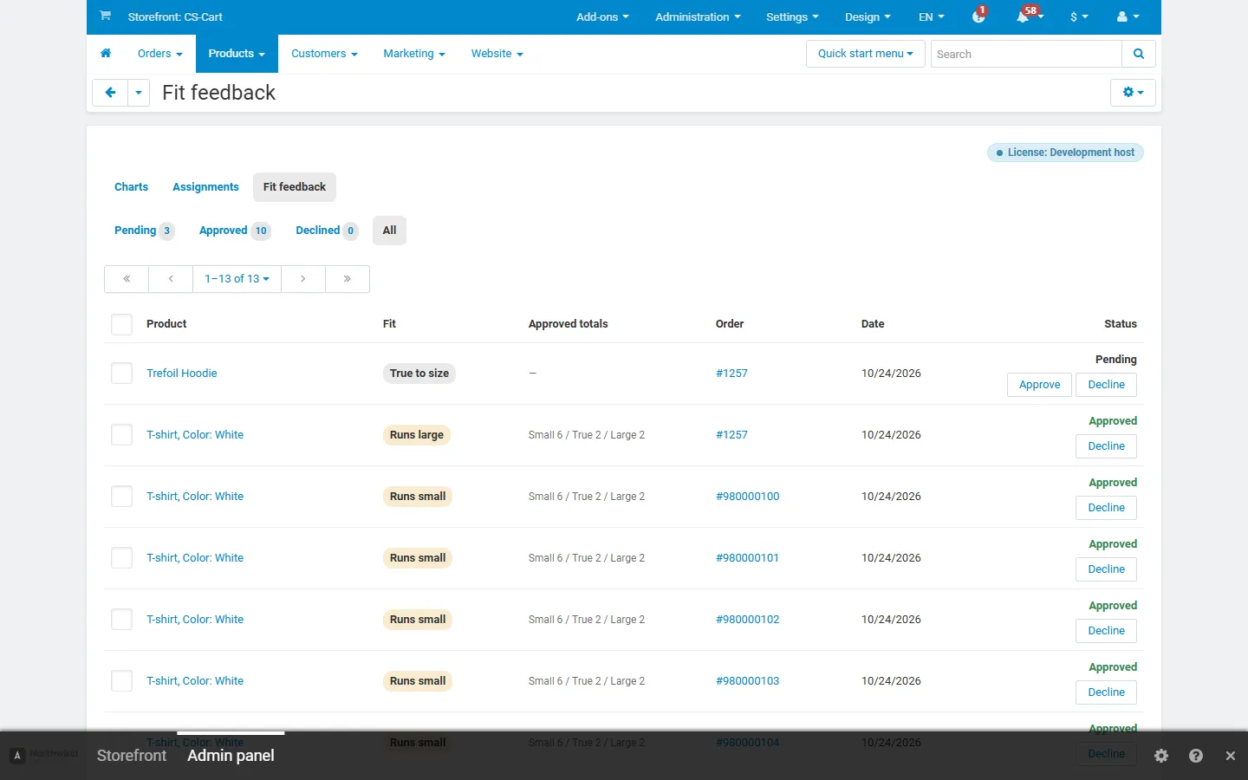
Task: Expand the Administration dropdown menu
Action: coord(698,16)
